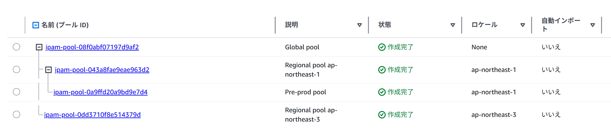Click Regional pool ap-northeast-3 description text

[311, 115]
